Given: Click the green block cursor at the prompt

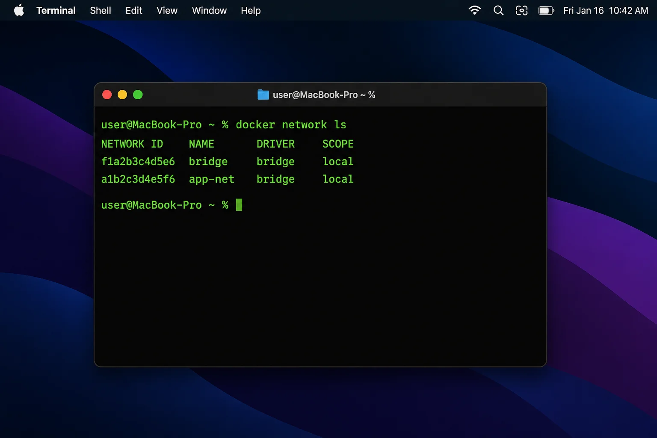Looking at the screenshot, I should tap(239, 205).
